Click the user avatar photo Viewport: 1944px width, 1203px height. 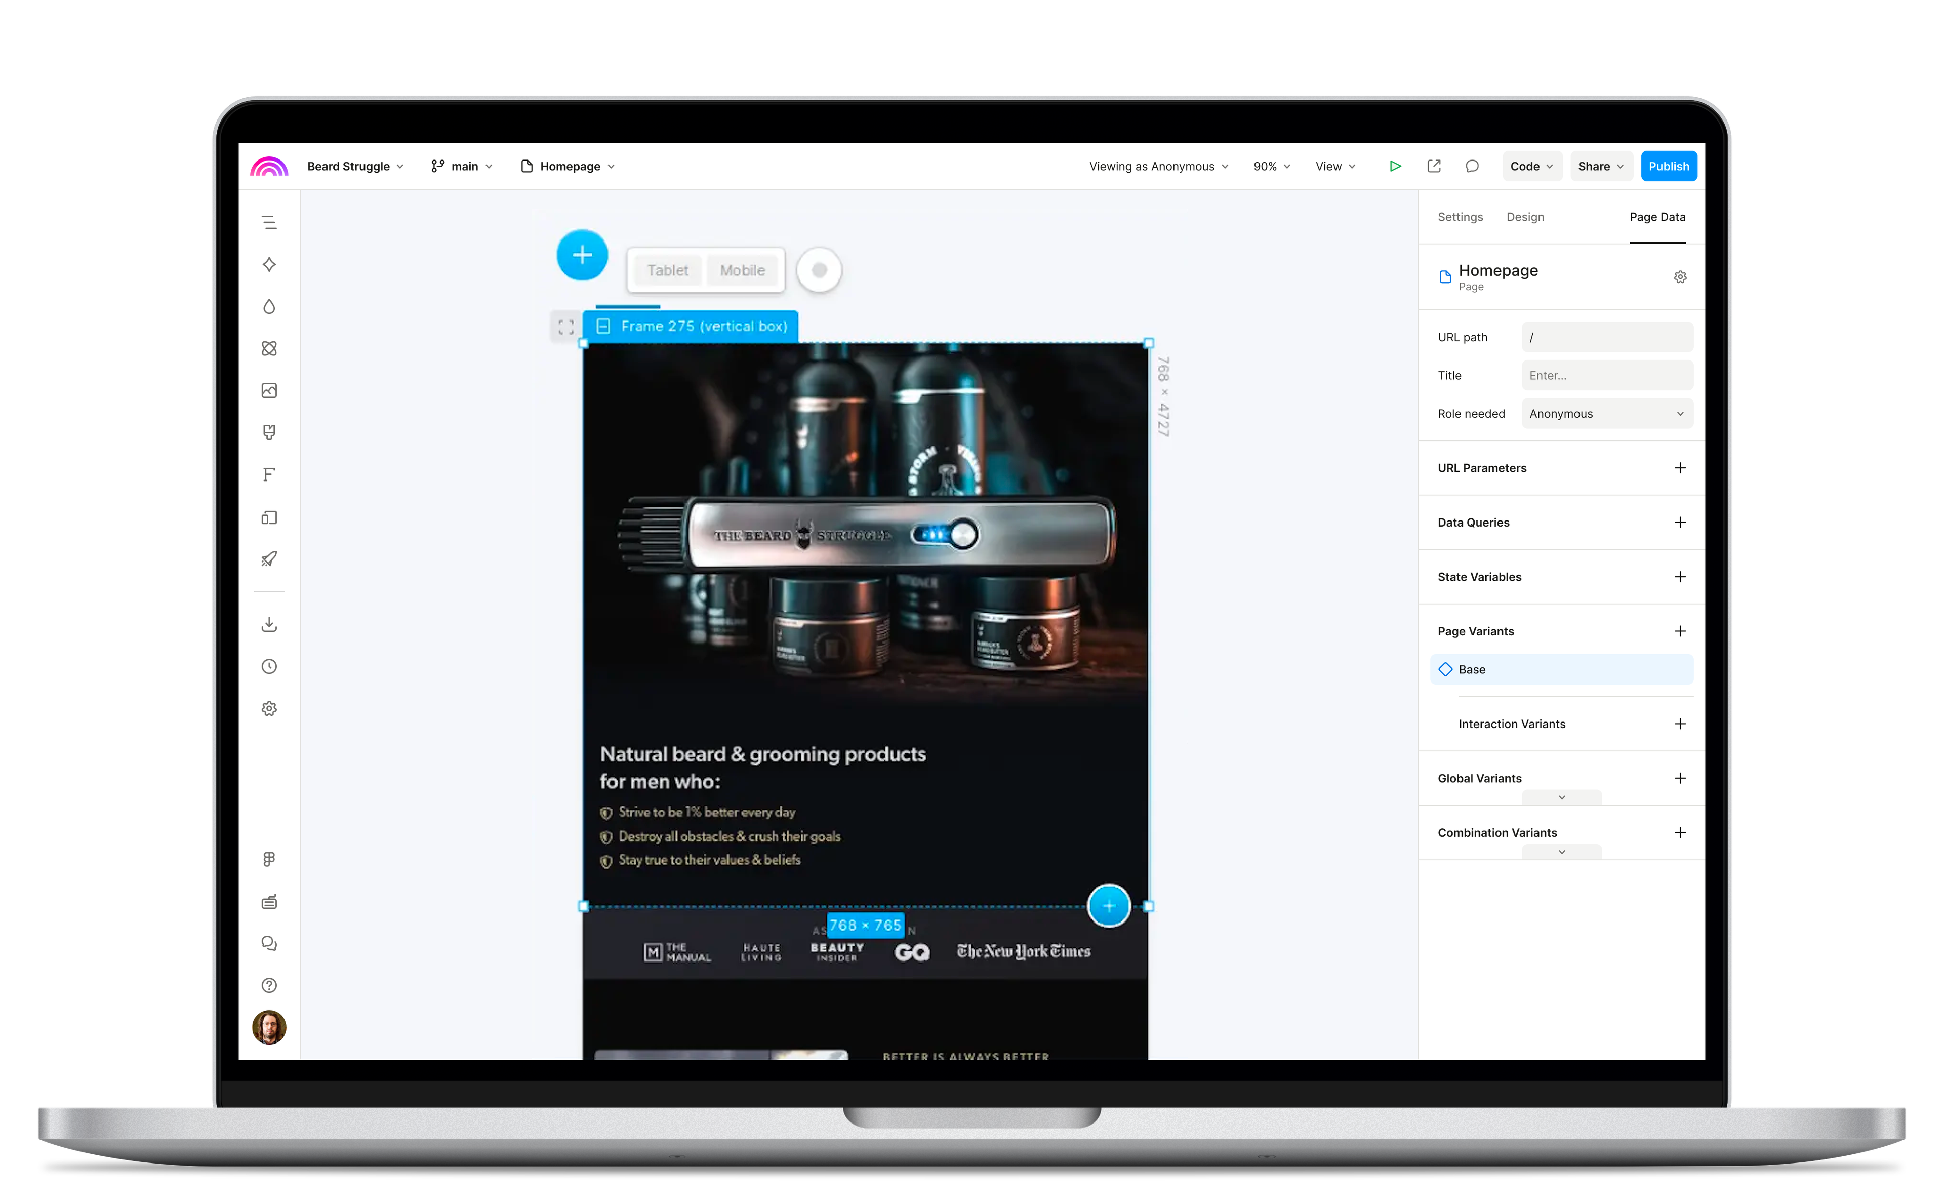tap(269, 1027)
